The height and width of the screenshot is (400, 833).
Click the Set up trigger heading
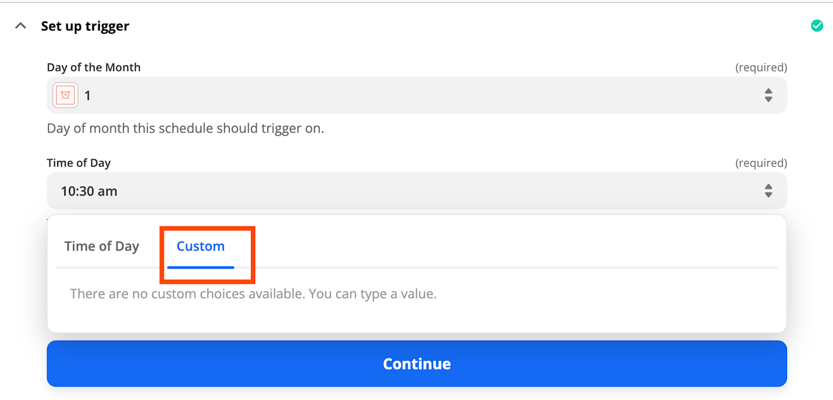(85, 26)
